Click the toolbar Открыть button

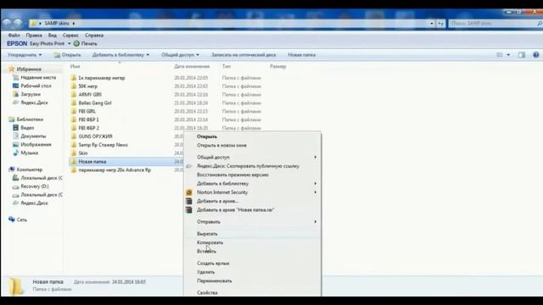point(68,55)
